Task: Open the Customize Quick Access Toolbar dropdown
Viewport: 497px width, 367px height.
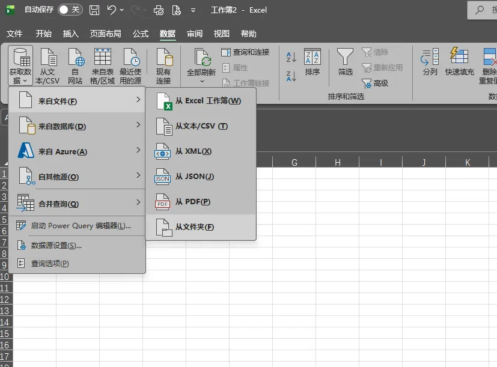Action: point(193,10)
